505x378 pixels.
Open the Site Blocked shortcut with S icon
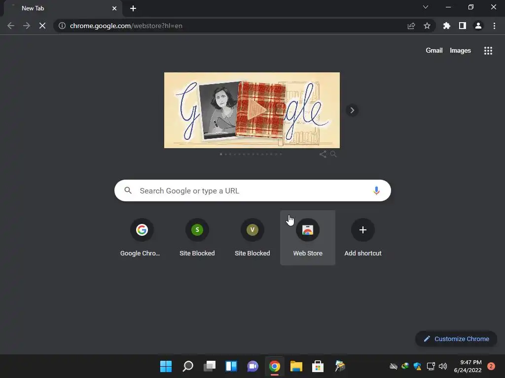[x=197, y=237]
